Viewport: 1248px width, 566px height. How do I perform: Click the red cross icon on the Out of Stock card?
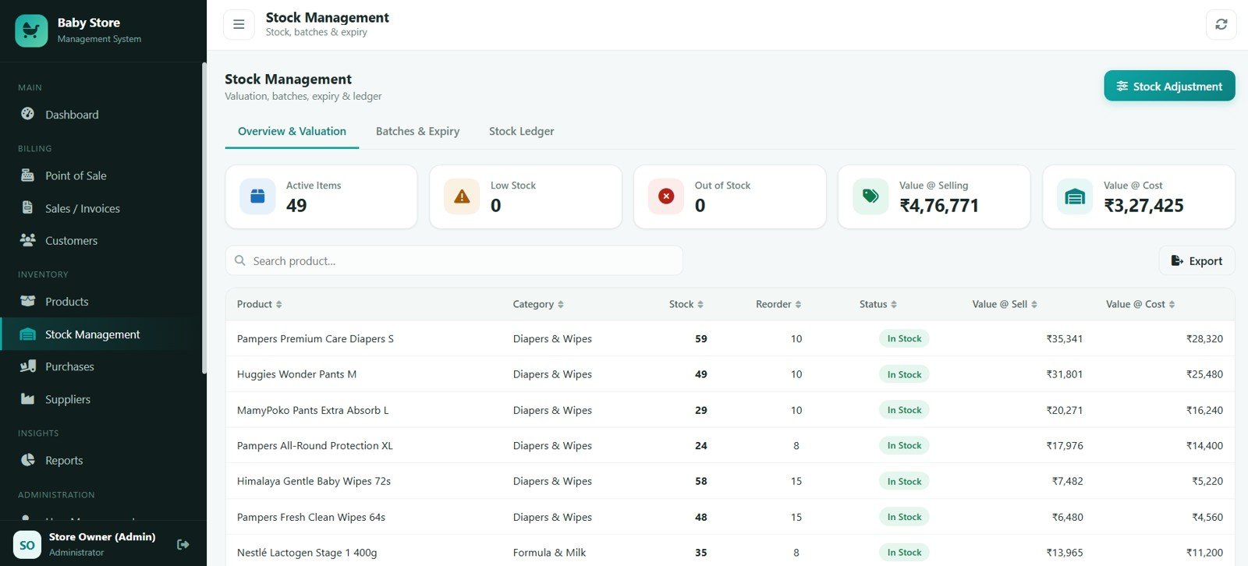pos(666,196)
